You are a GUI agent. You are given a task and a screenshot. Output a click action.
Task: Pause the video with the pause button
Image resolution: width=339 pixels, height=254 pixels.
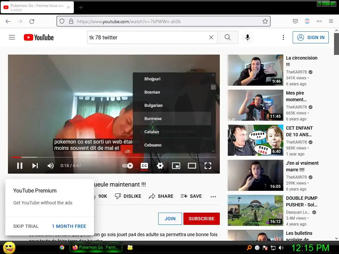tap(20, 166)
